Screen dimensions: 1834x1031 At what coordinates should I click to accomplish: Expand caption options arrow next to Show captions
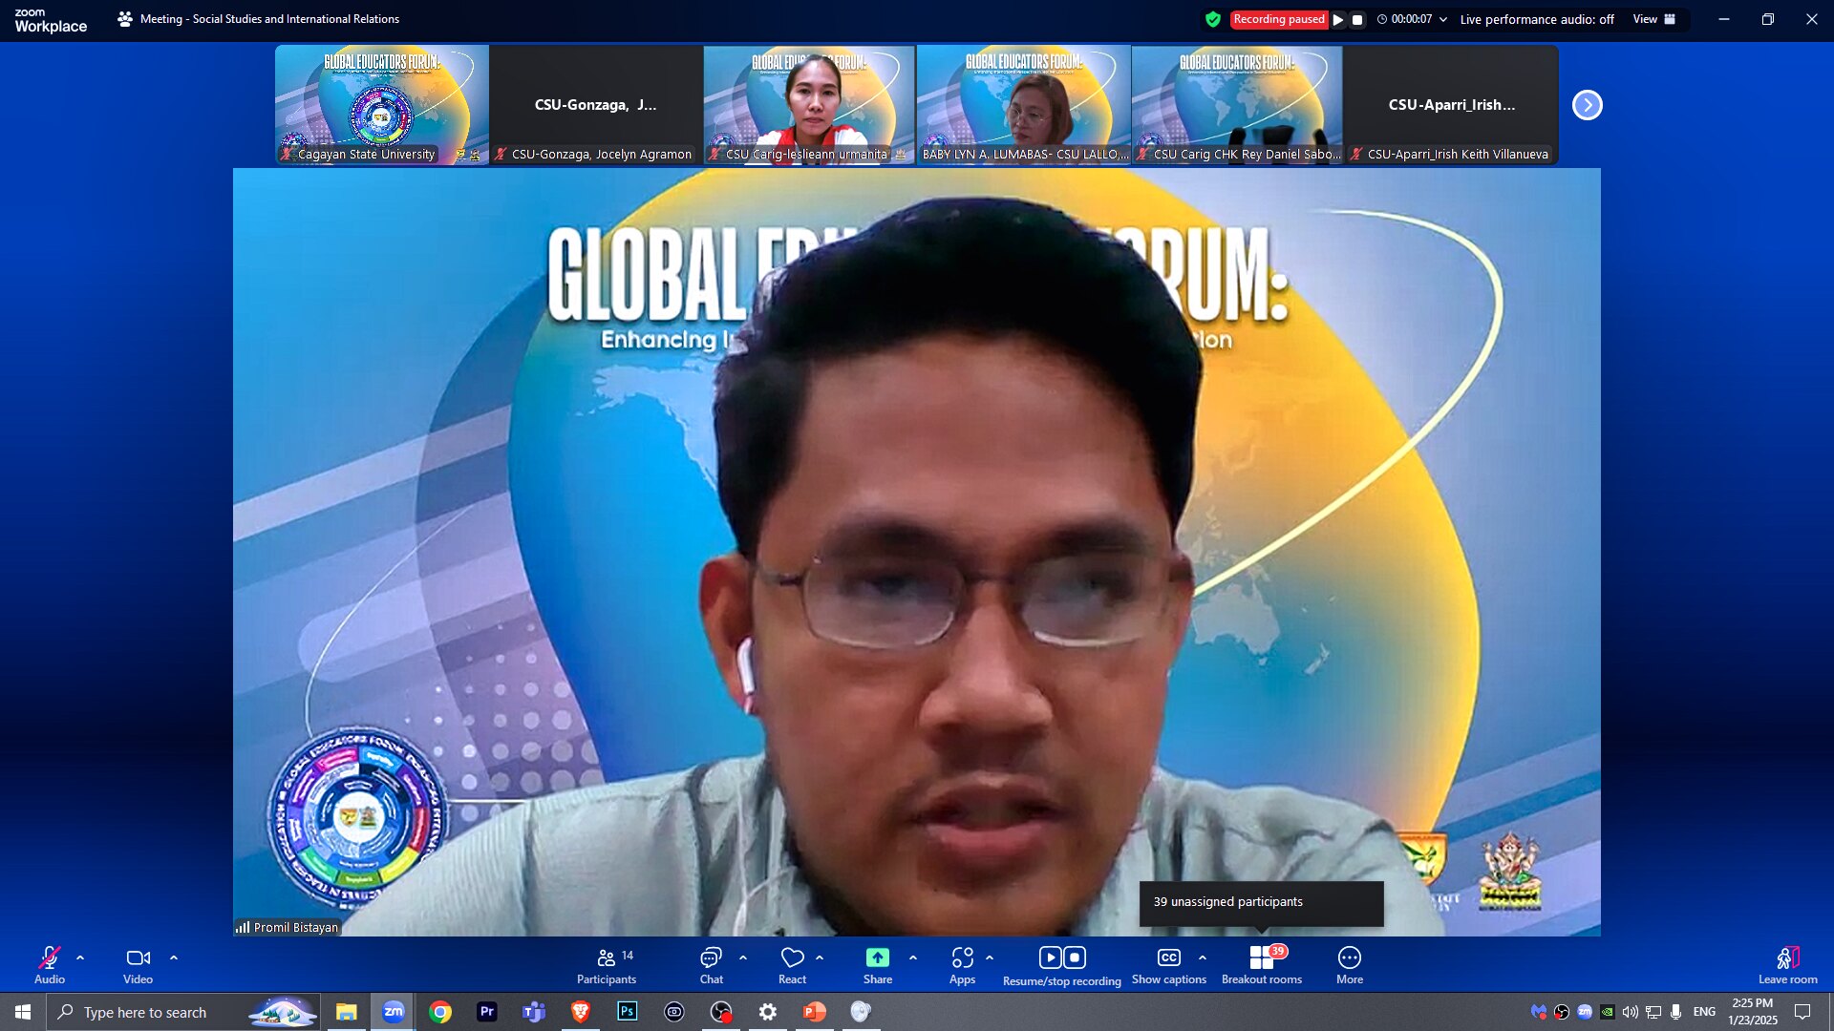1203,957
